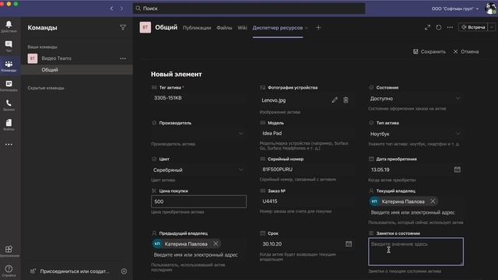The height and width of the screenshot is (280, 498).
Task: Click the Дата приобретения value 13.05.19
Action: (x=381, y=170)
